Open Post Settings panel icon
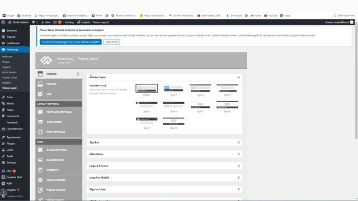 click(x=40, y=132)
